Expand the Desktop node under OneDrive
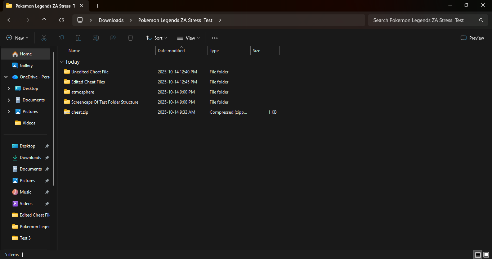 [x=9, y=88]
